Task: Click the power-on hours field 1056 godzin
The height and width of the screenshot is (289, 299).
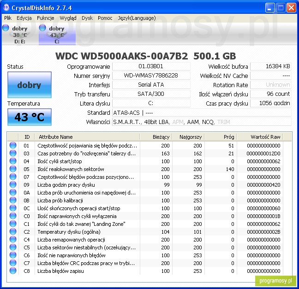Action: coord(271,103)
